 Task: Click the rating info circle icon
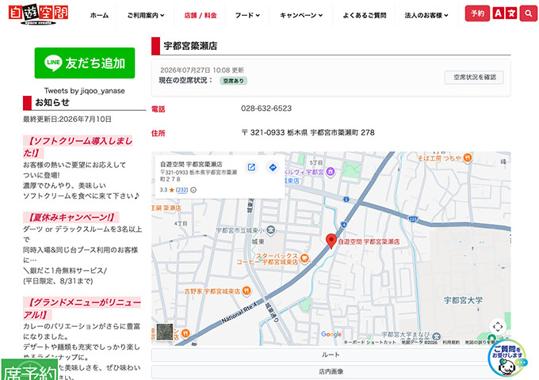point(193,190)
